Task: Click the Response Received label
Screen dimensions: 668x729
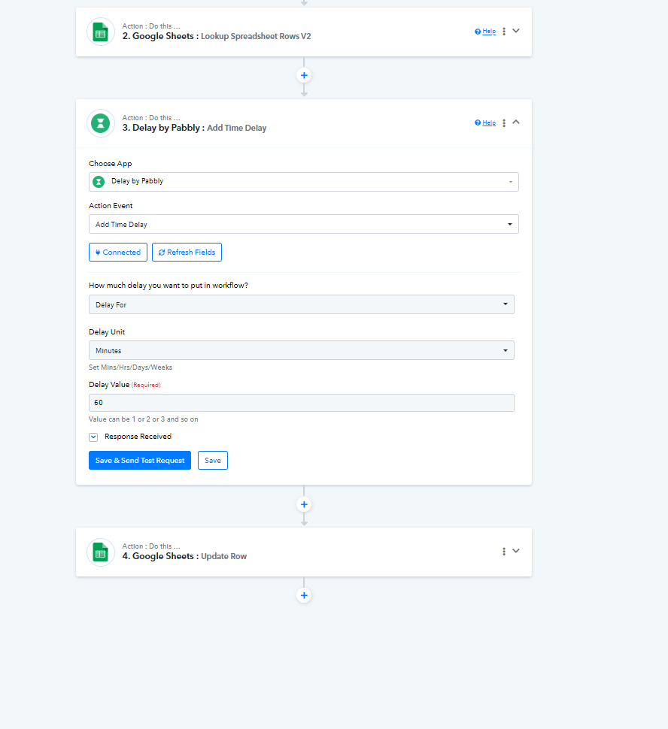Action: pos(138,436)
